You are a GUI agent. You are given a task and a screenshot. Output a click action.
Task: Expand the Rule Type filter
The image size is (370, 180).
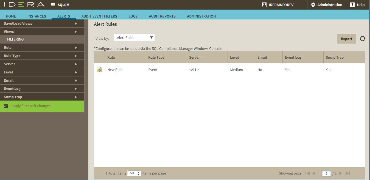tap(42, 56)
